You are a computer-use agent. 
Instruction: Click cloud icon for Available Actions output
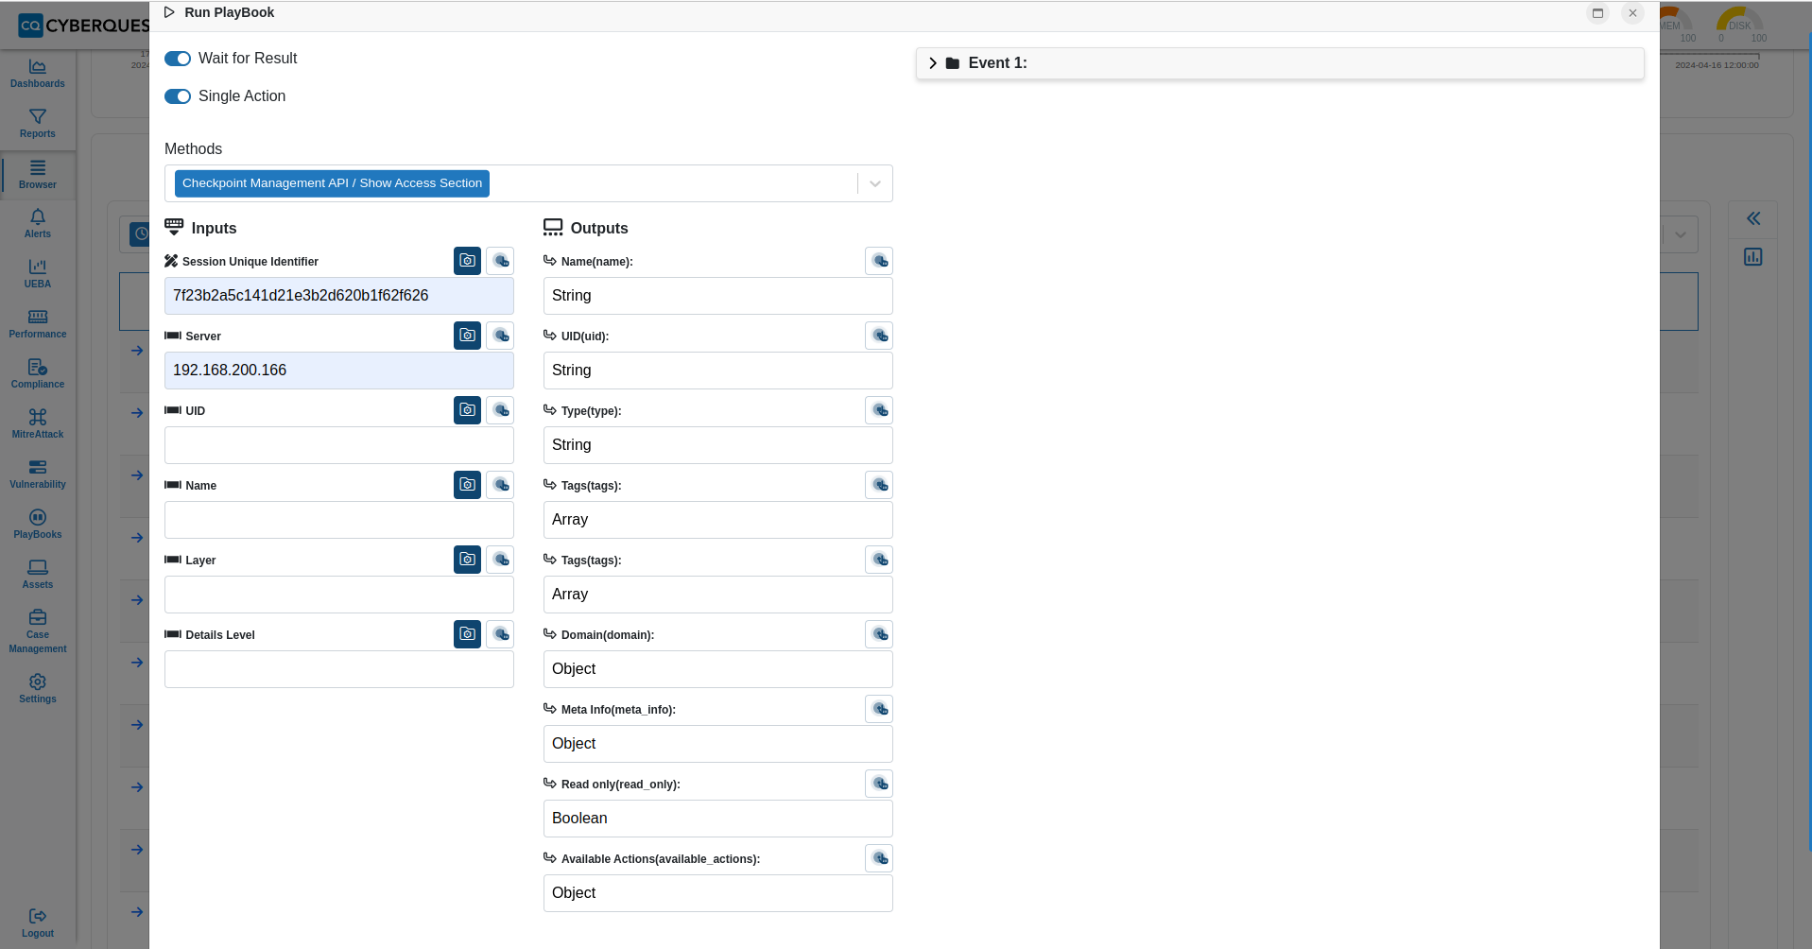click(879, 858)
